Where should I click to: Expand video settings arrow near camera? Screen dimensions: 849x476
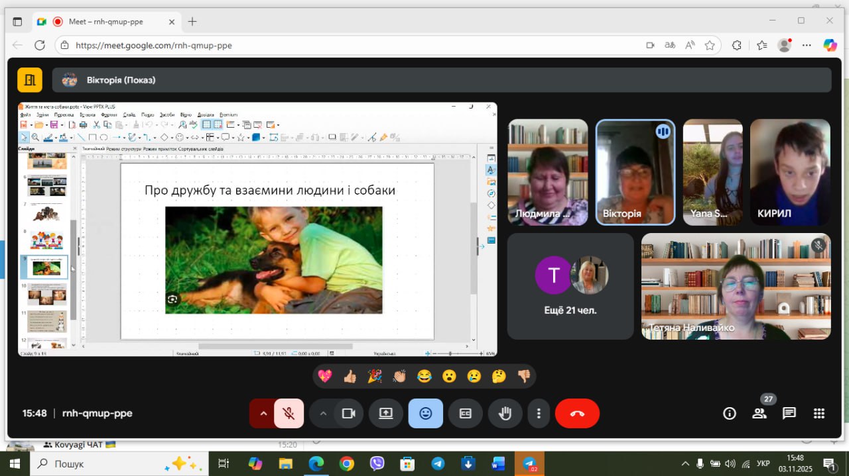pos(323,414)
